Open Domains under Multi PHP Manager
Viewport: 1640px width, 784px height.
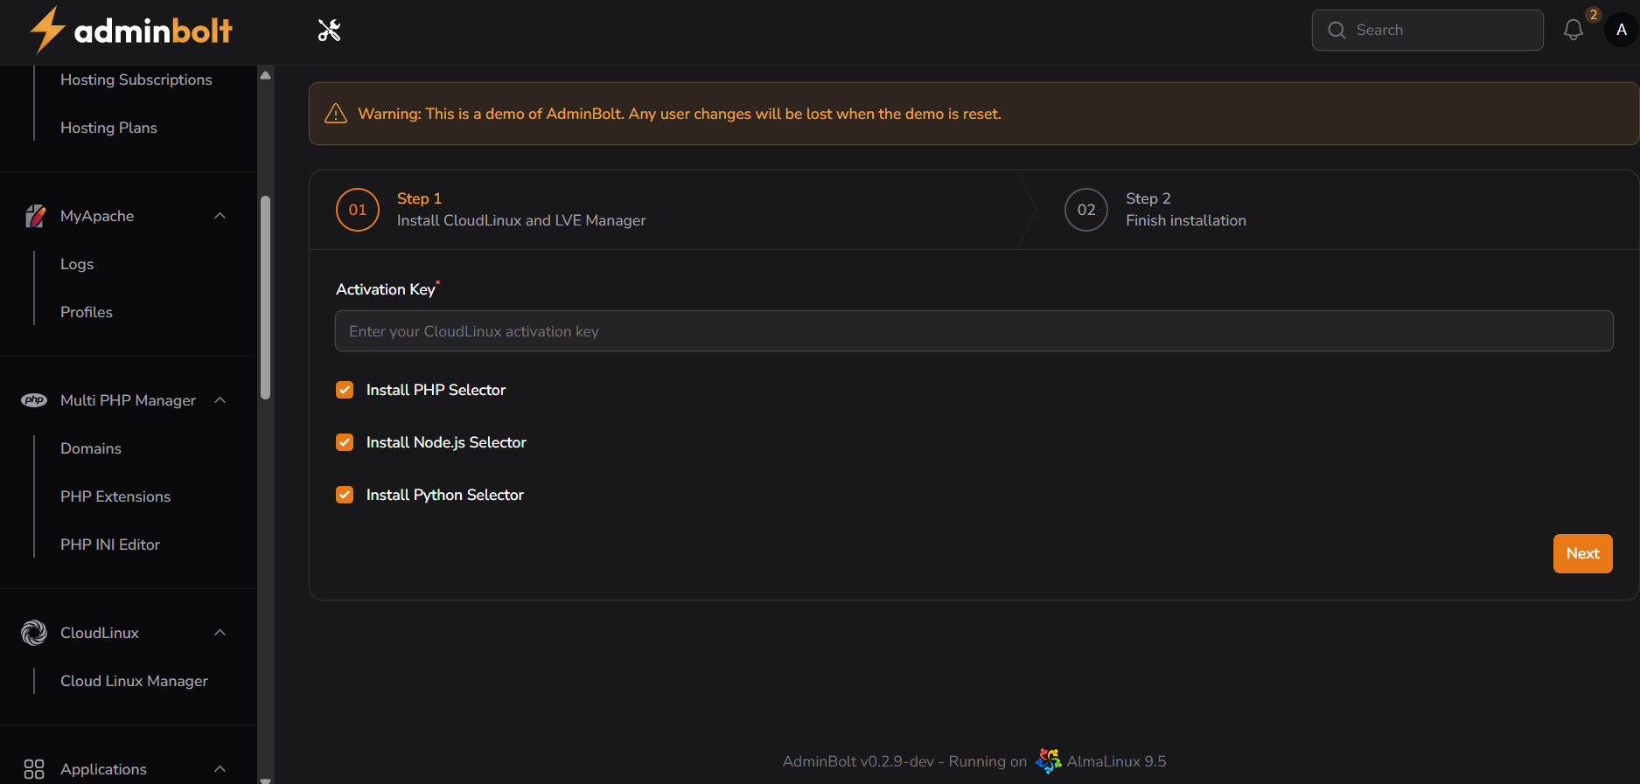91,448
